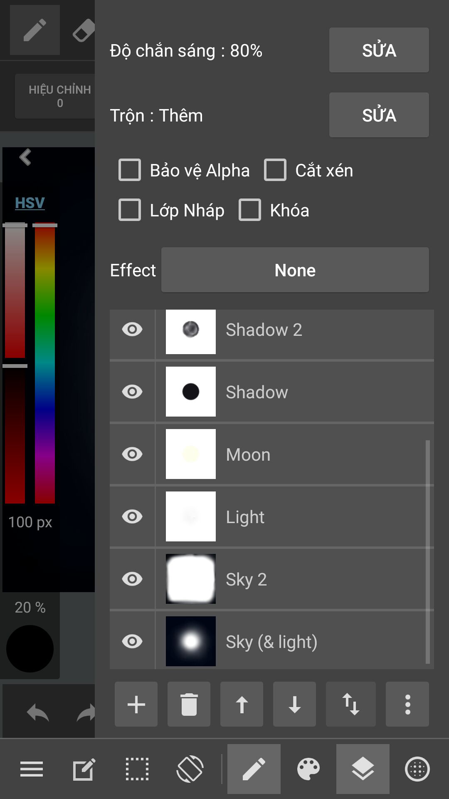The image size is (449, 799).
Task: Click SỬA button next to Trộn
Action: tap(379, 115)
